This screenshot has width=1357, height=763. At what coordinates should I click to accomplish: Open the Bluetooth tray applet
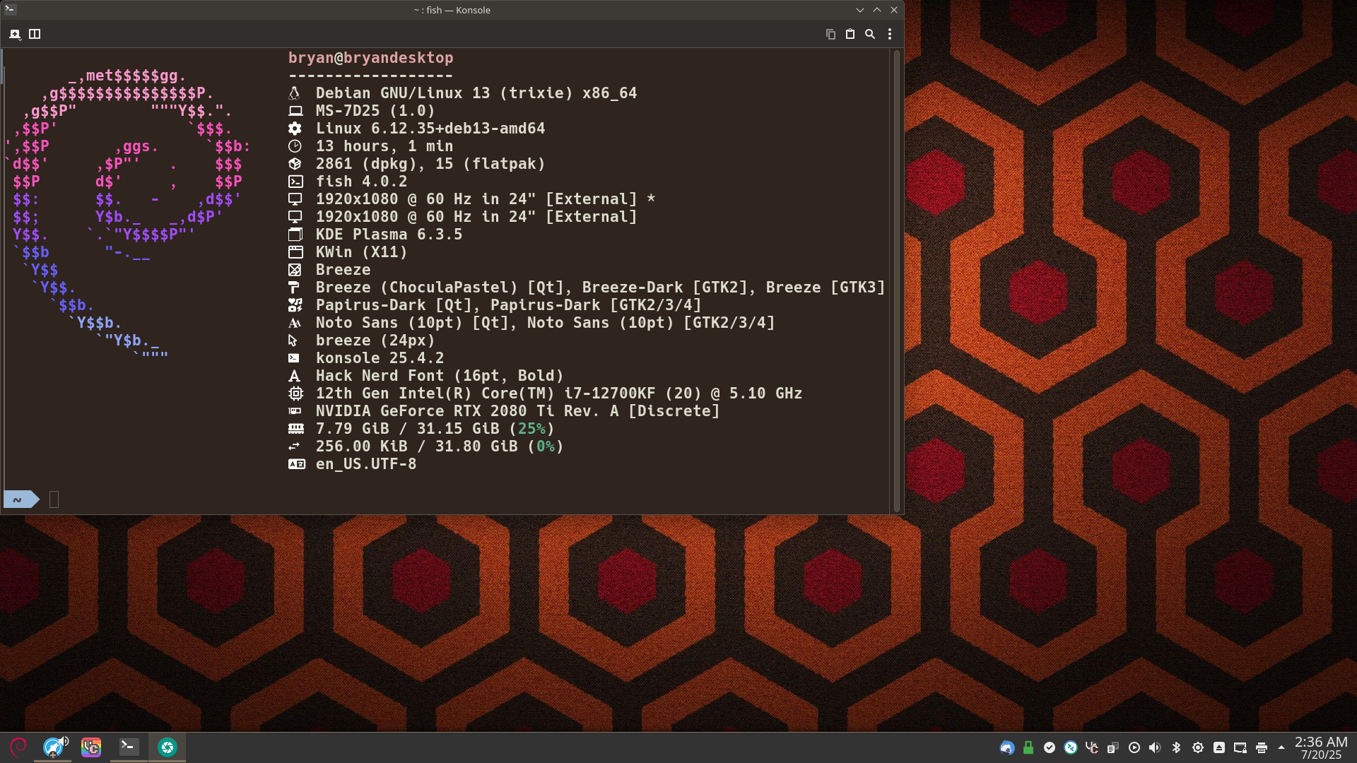pos(1177,747)
